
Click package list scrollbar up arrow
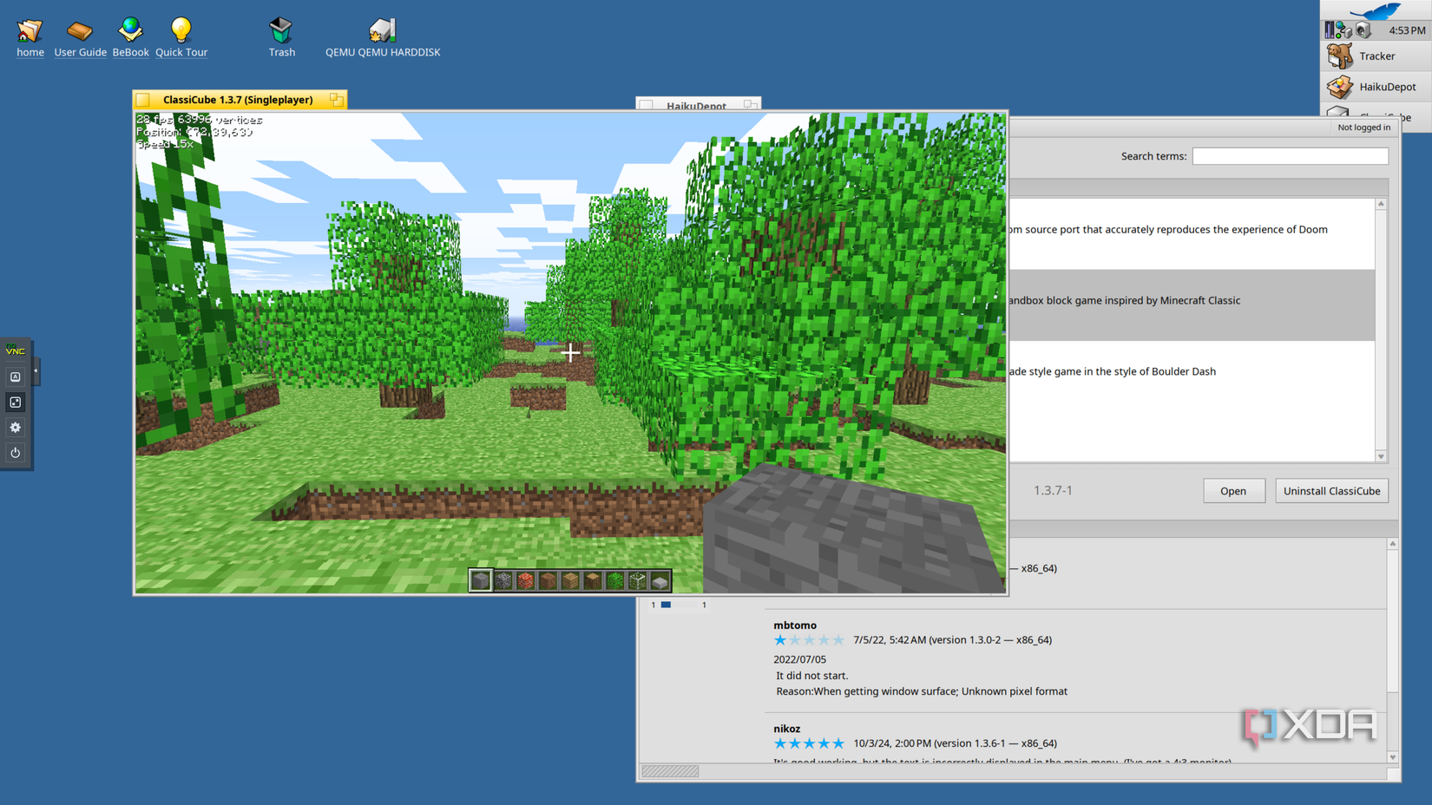1381,204
